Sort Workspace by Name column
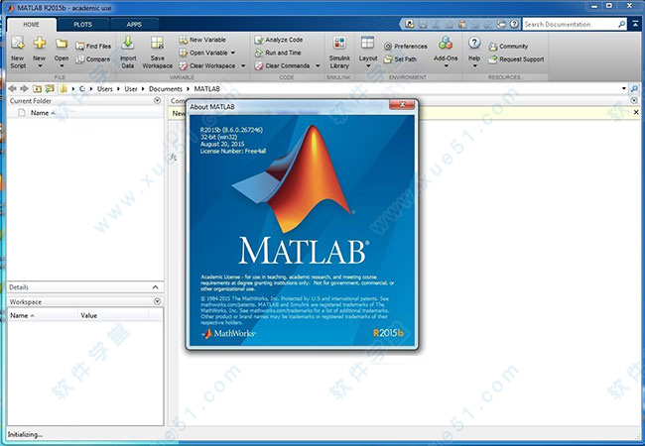Screen dimensions: 645x446 [22, 315]
